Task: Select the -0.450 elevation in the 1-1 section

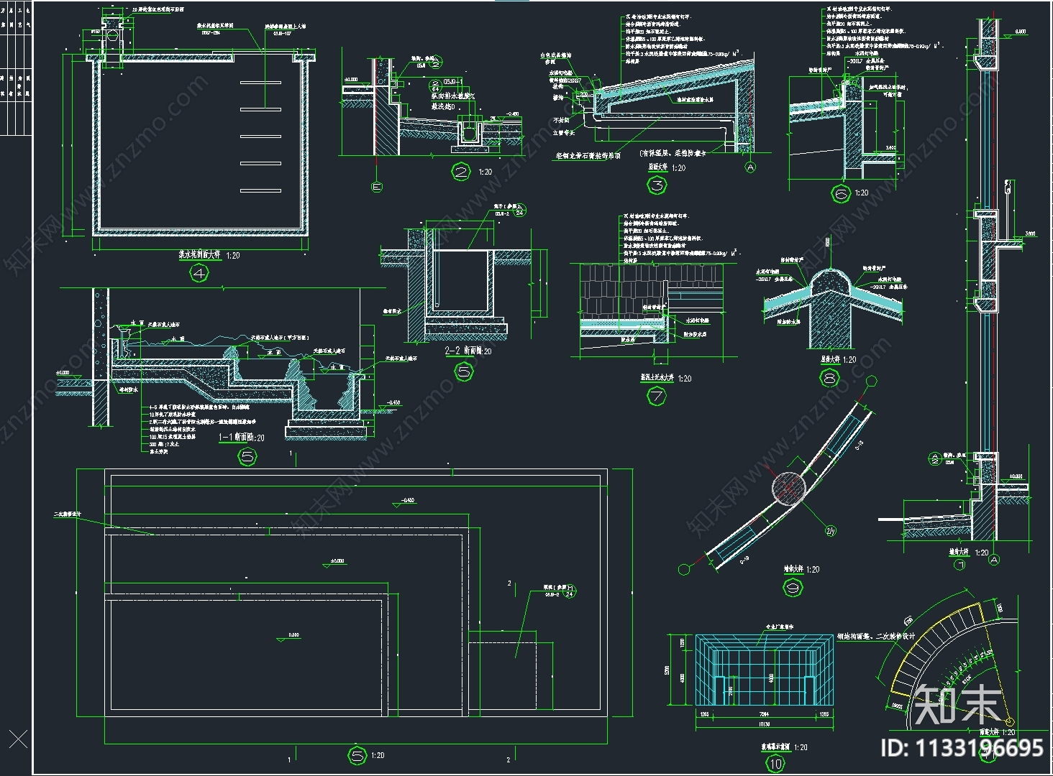Action: click(393, 402)
